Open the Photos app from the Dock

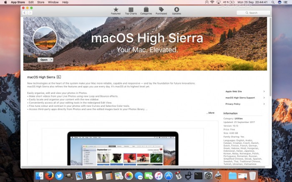coord(128,176)
